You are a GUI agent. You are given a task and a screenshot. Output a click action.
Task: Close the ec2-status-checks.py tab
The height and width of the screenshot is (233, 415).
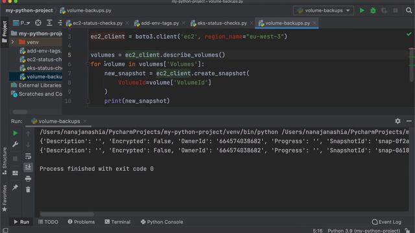[127, 23]
